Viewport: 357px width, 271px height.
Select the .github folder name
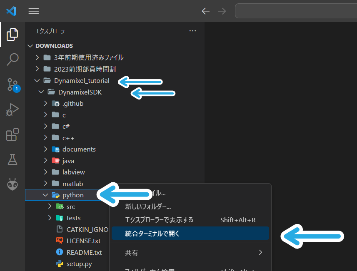coord(73,104)
